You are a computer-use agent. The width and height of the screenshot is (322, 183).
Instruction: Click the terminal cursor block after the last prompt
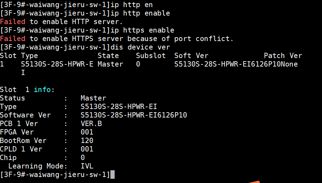[x=113, y=175]
